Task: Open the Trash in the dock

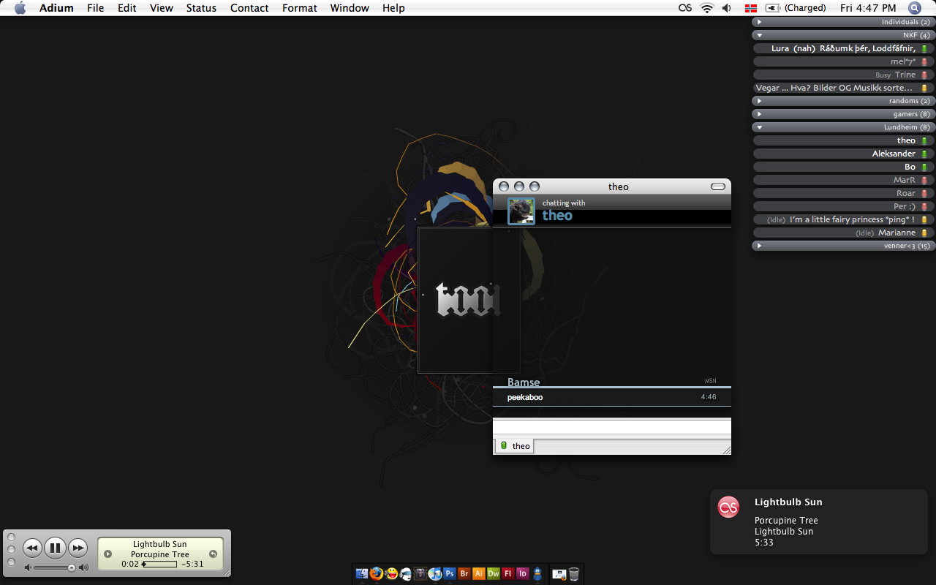Action: (x=574, y=574)
